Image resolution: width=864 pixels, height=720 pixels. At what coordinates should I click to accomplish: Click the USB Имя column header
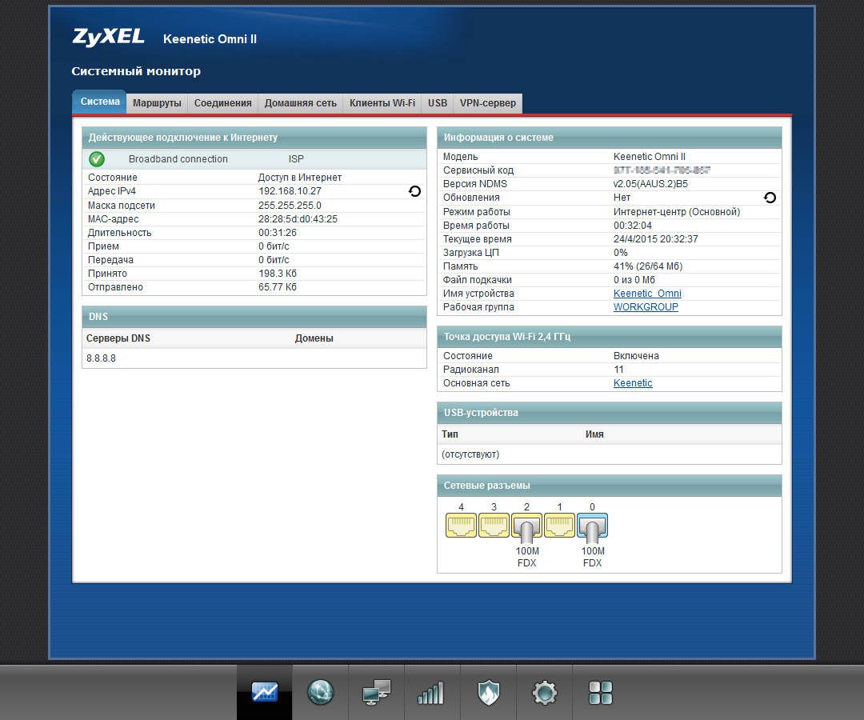pos(594,434)
